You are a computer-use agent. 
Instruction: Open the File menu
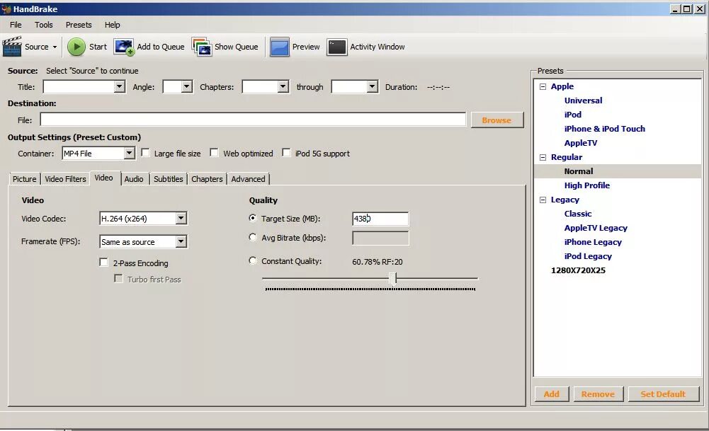click(16, 25)
